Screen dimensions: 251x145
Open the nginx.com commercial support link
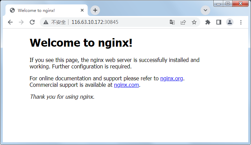click(x=126, y=85)
